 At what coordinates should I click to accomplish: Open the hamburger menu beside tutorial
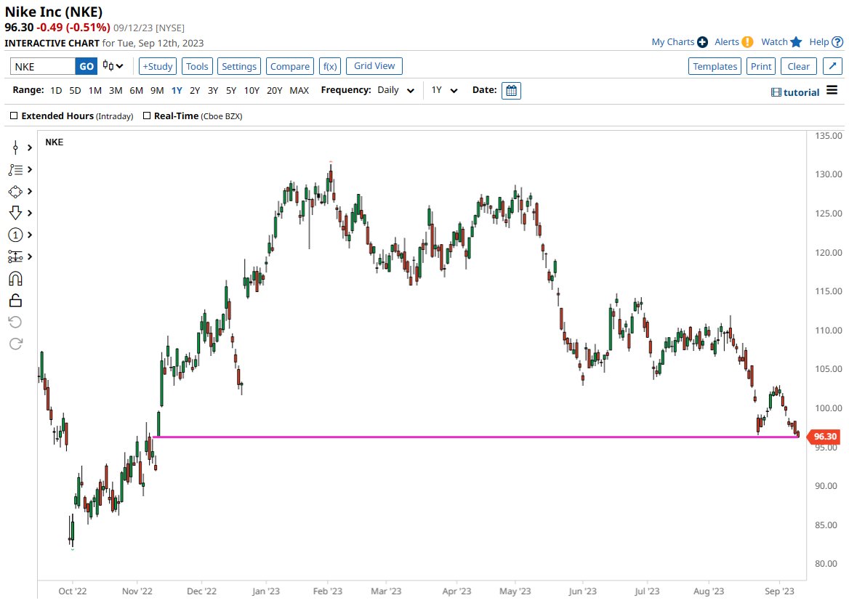click(832, 90)
